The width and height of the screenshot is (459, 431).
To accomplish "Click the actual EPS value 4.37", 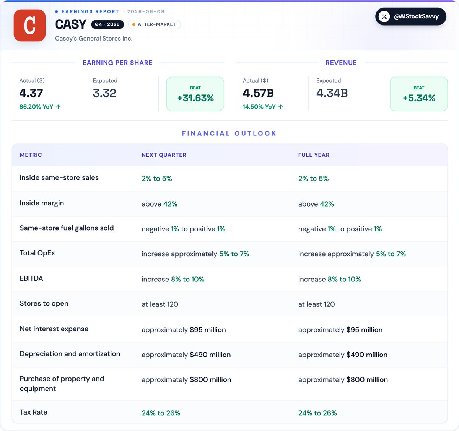I will click(31, 93).
